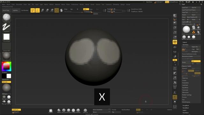Open the Brush menu
Screen dimensions: 204x115
8,4
